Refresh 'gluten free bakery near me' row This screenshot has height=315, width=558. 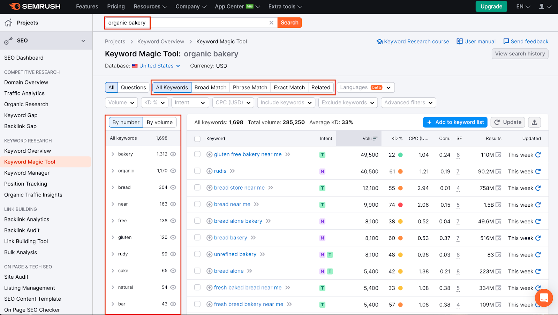(x=538, y=155)
